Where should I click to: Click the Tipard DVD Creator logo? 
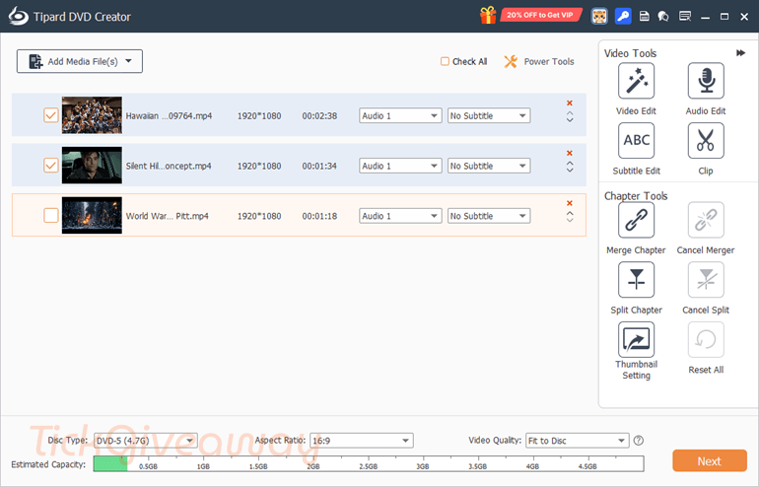[x=19, y=17]
